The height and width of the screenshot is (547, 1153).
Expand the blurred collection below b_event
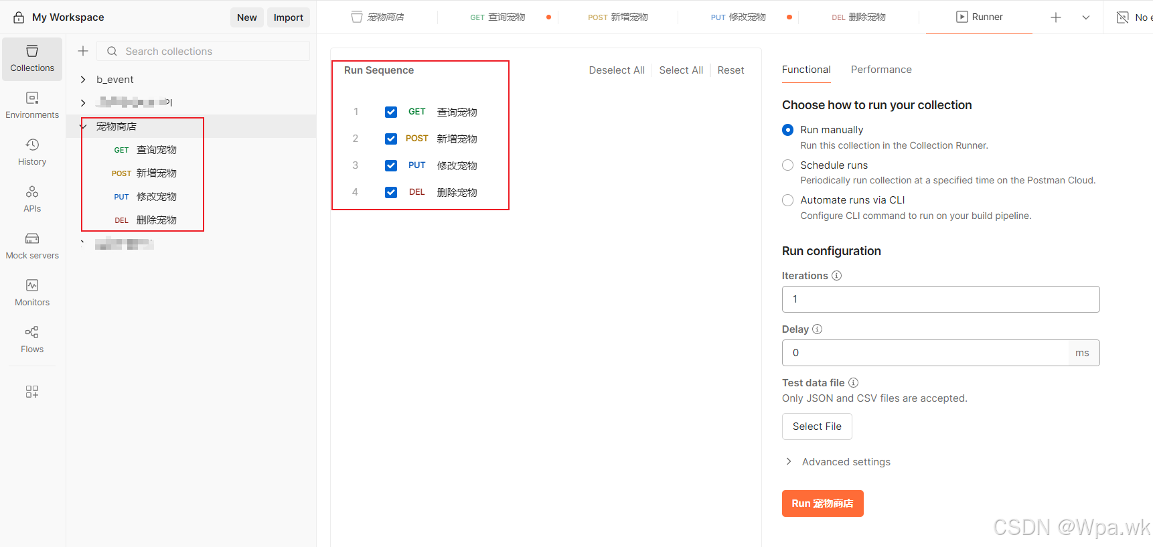(83, 103)
